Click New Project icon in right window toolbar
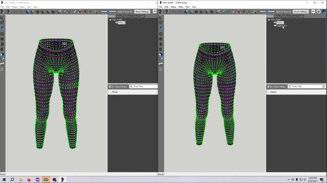Screen dimensions: 327x183 [161, 12]
